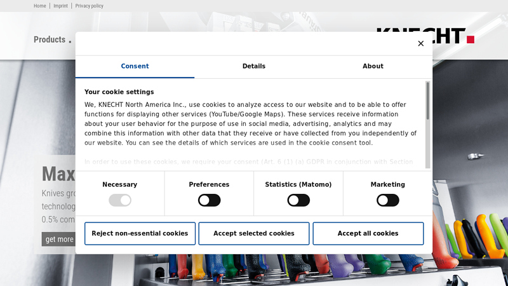The height and width of the screenshot is (286, 508).
Task: Select the Consent tab
Action: tap(135, 66)
